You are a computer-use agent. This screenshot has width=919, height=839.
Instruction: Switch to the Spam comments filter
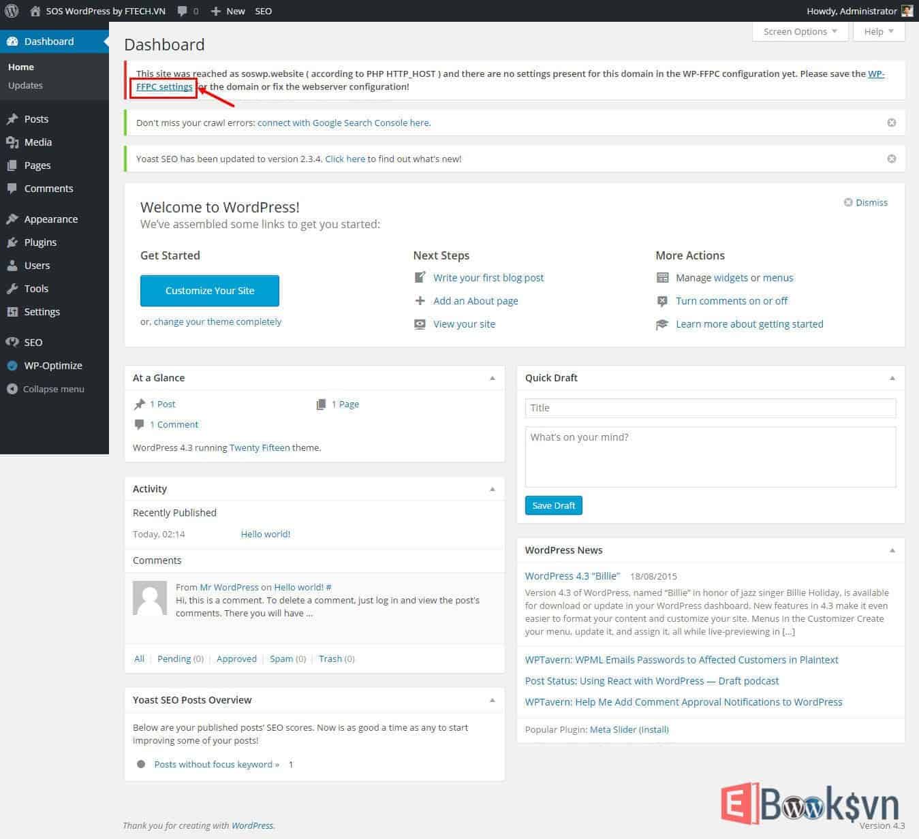281,659
